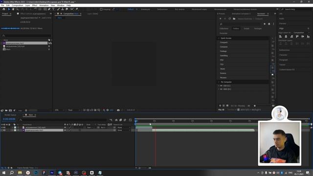Select the Puppet Pin tool
The width and height of the screenshot is (313, 176).
(x=77, y=9)
